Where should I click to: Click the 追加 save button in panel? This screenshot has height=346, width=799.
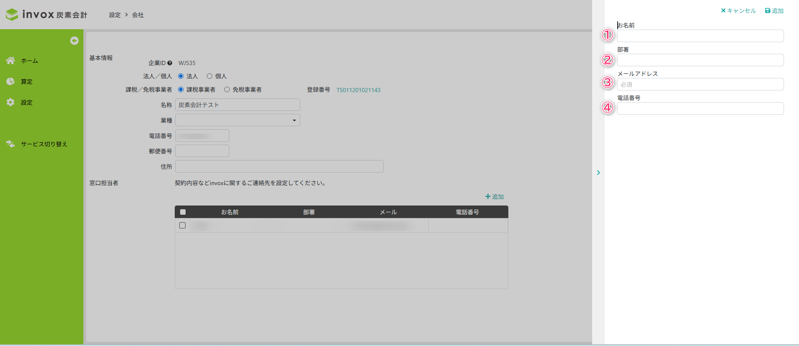774,11
